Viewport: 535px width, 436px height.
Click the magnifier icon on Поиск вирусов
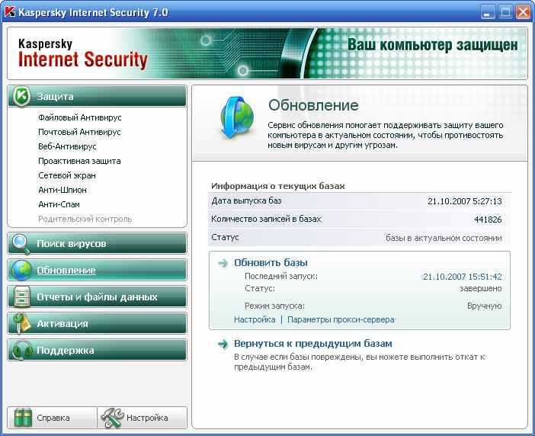21,244
